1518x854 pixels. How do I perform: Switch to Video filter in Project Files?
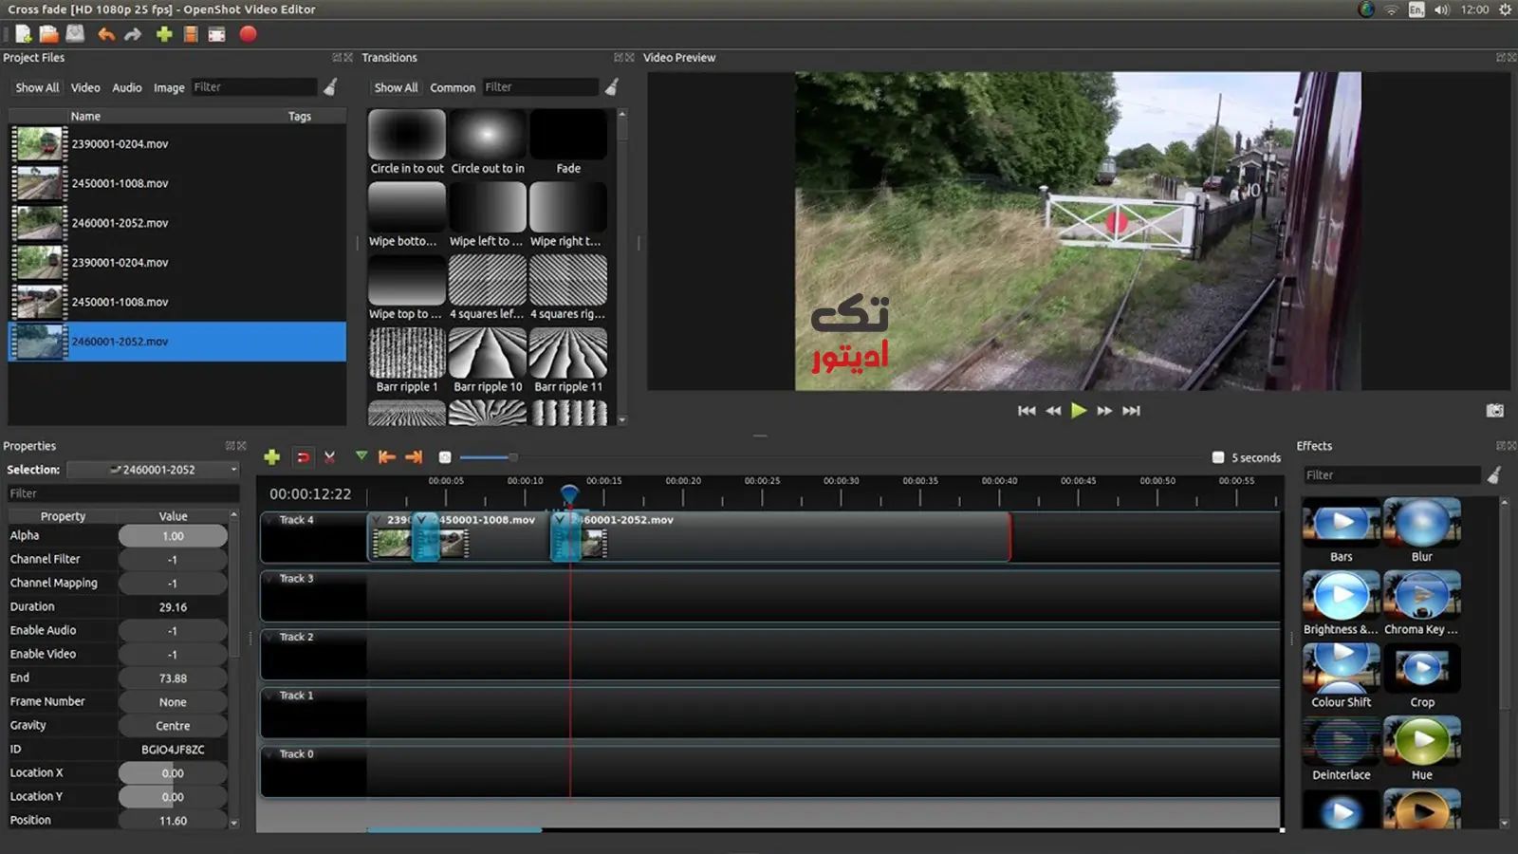click(x=85, y=87)
